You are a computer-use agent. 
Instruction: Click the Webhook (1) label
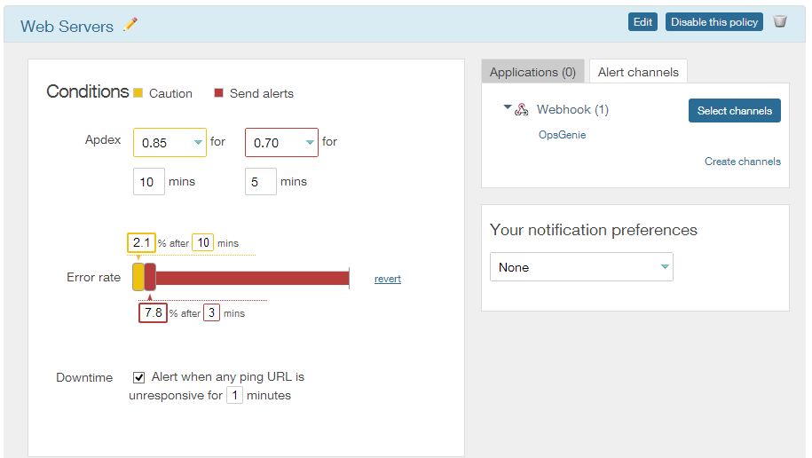[x=572, y=109]
